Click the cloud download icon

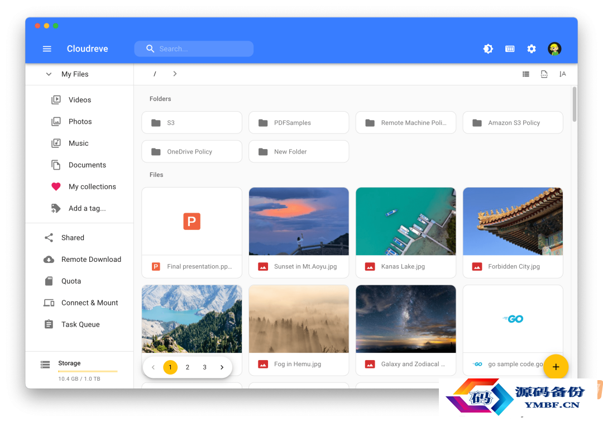(x=49, y=260)
